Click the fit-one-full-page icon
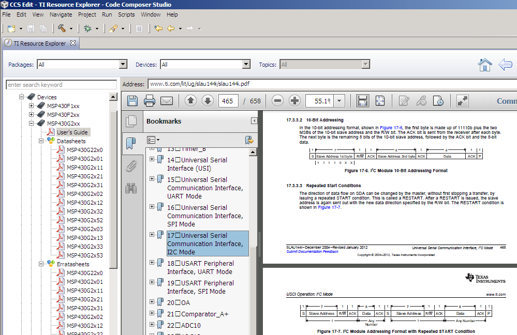Screen dimensions: 517x335 (x=380, y=101)
